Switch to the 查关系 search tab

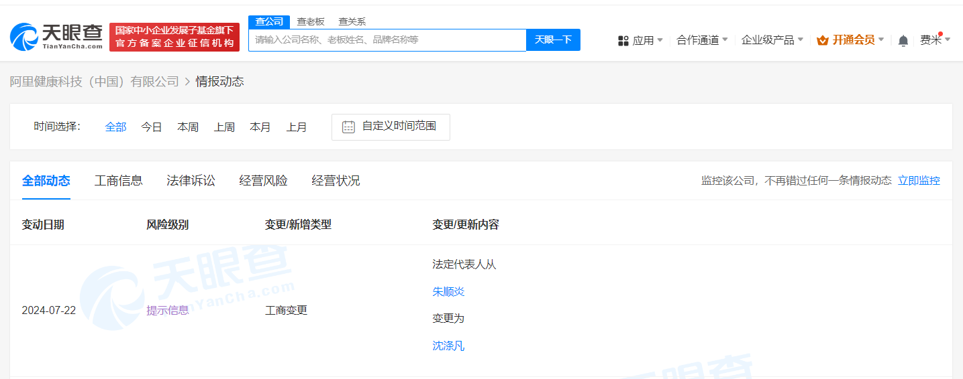352,21
